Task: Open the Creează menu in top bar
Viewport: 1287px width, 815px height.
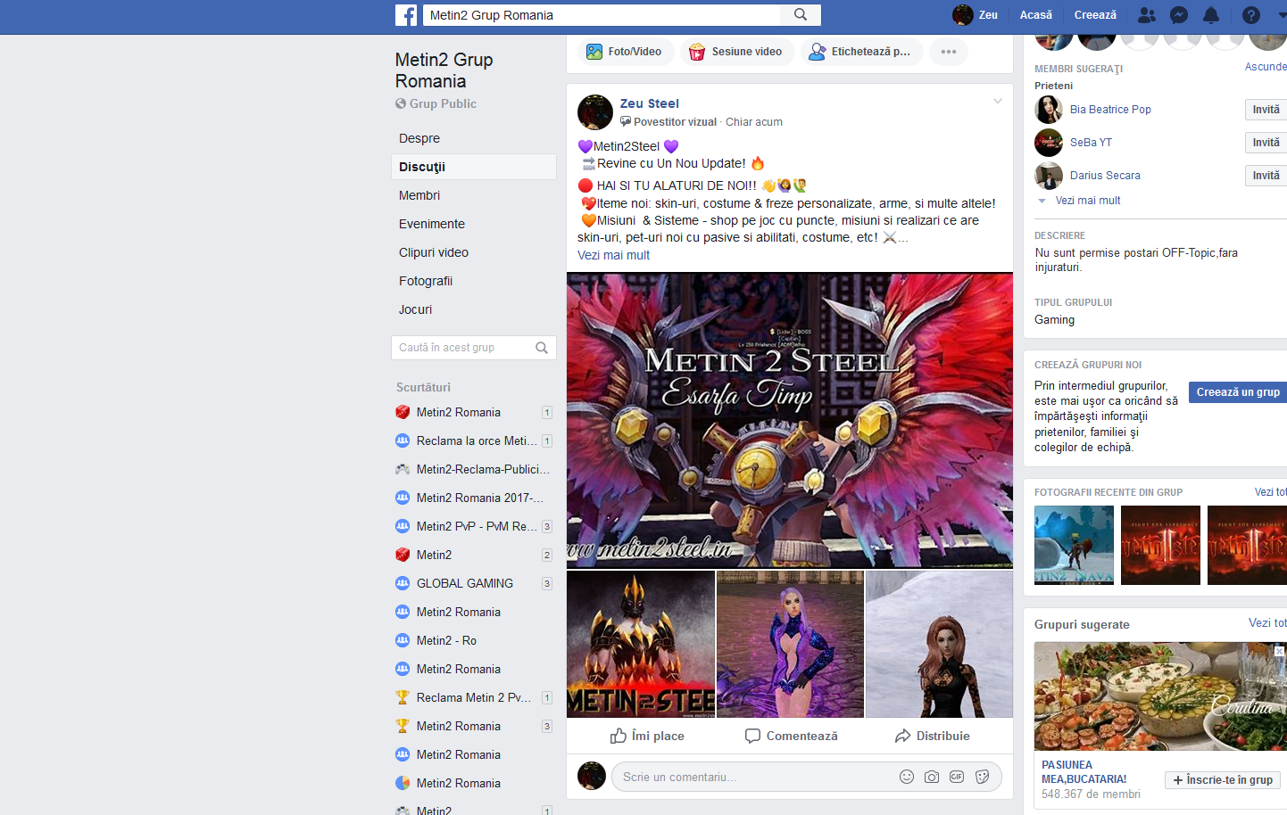Action: coord(1095,15)
